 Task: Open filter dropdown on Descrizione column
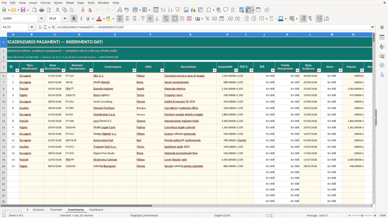(x=214, y=70)
